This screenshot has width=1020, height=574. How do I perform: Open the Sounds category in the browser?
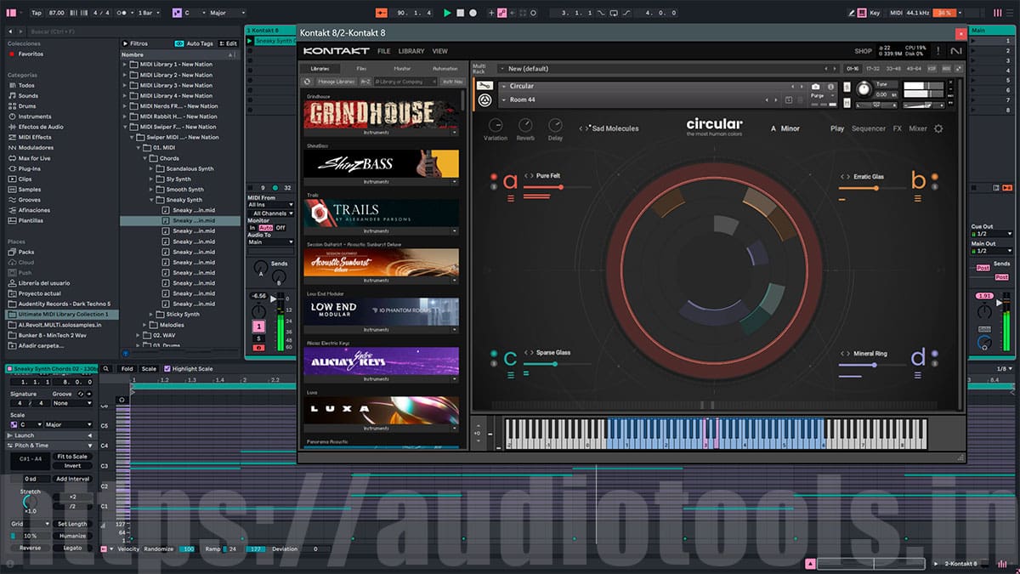click(x=28, y=96)
